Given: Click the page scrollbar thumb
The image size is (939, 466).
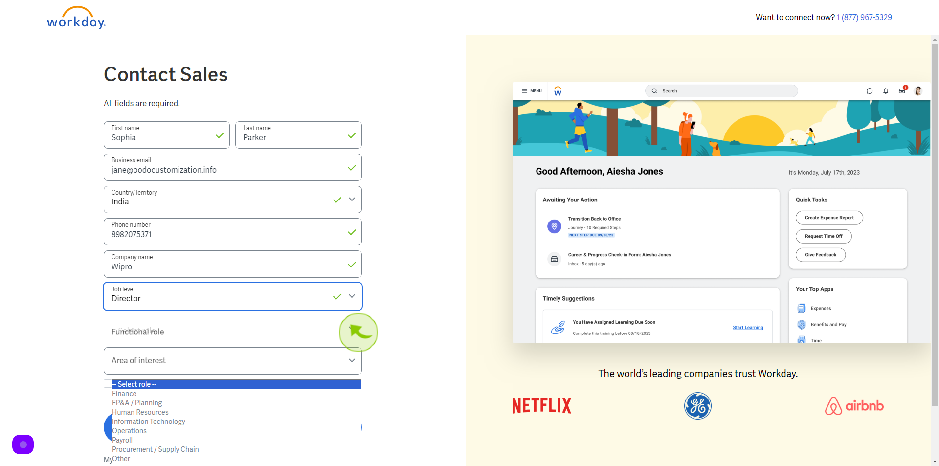Looking at the screenshot, I should (935, 225).
